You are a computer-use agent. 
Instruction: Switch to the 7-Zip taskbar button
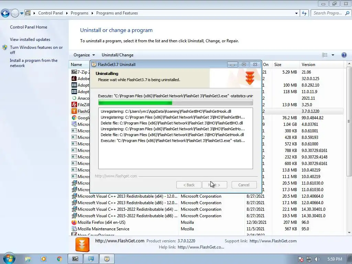75,259
